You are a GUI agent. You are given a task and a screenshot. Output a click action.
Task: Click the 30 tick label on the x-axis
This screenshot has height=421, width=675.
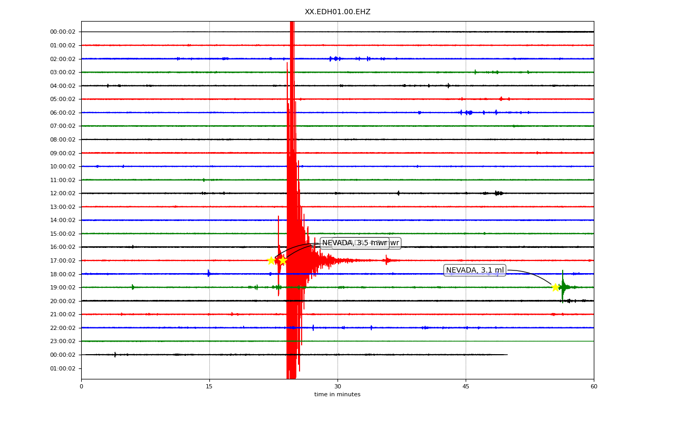(x=337, y=387)
